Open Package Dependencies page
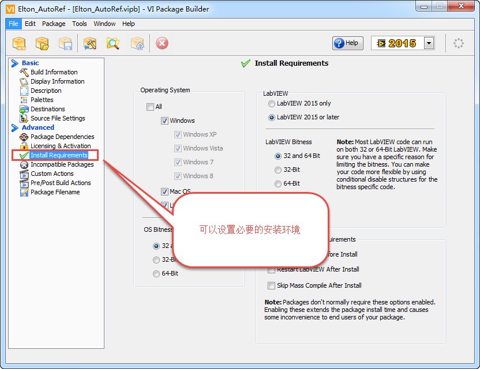The image size is (480, 369). point(62,137)
